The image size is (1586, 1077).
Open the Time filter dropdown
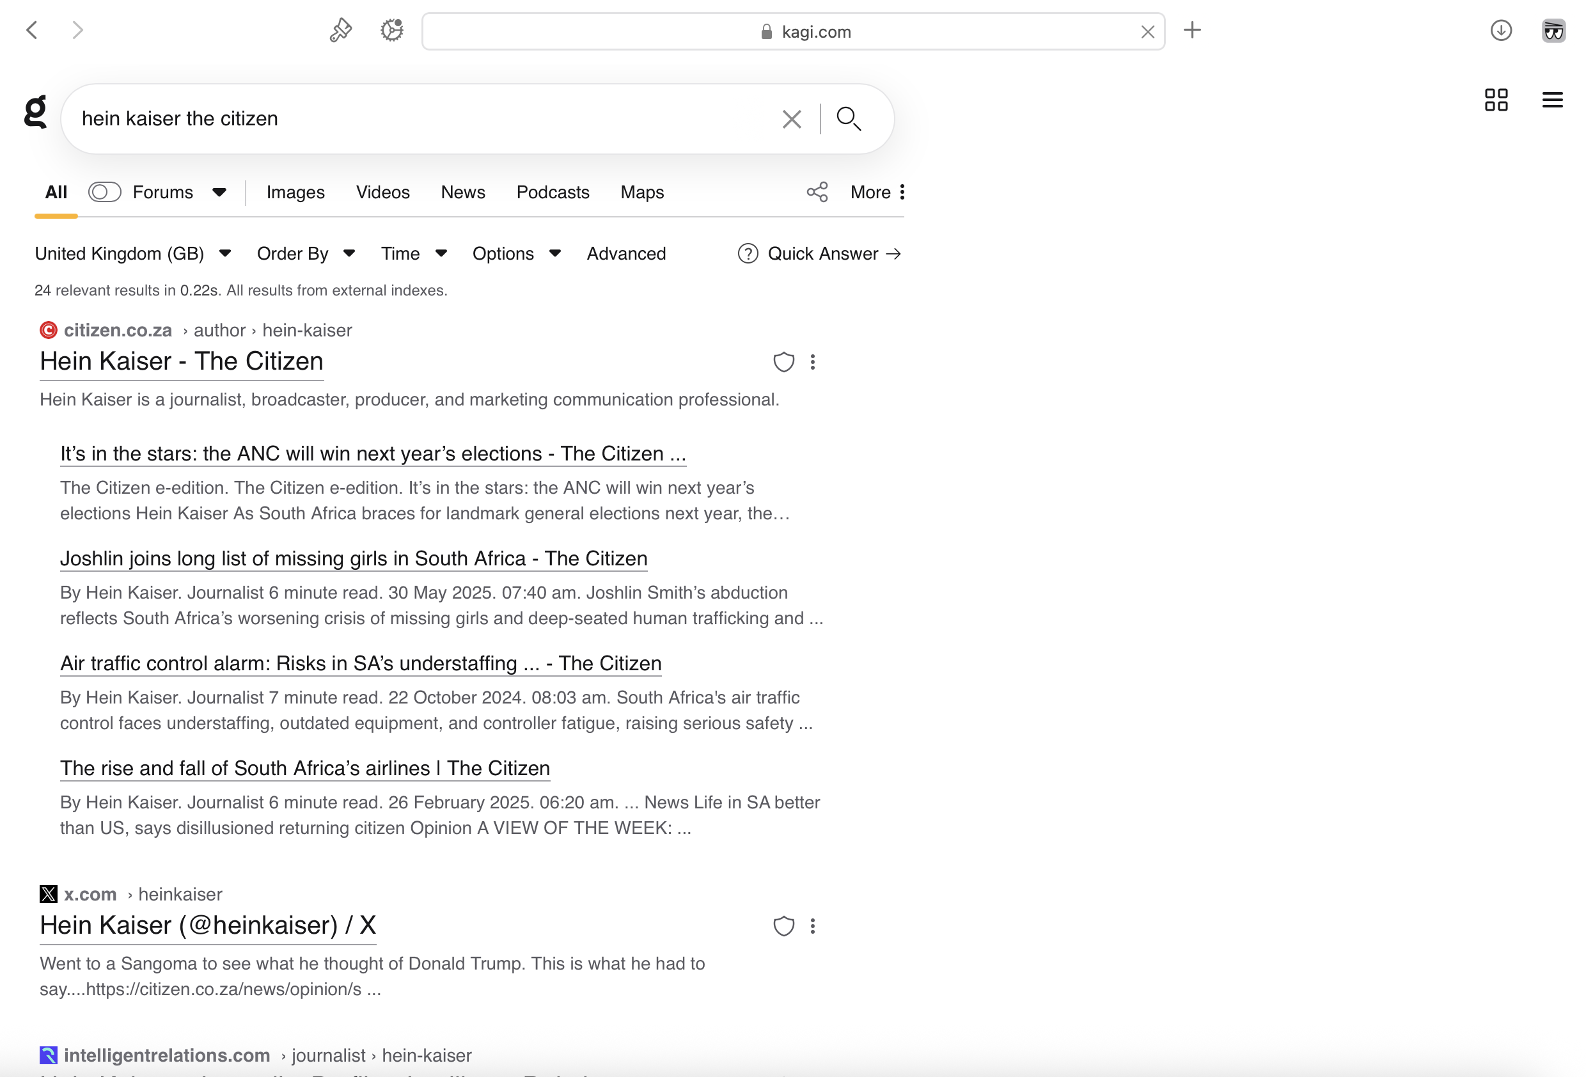click(x=414, y=254)
